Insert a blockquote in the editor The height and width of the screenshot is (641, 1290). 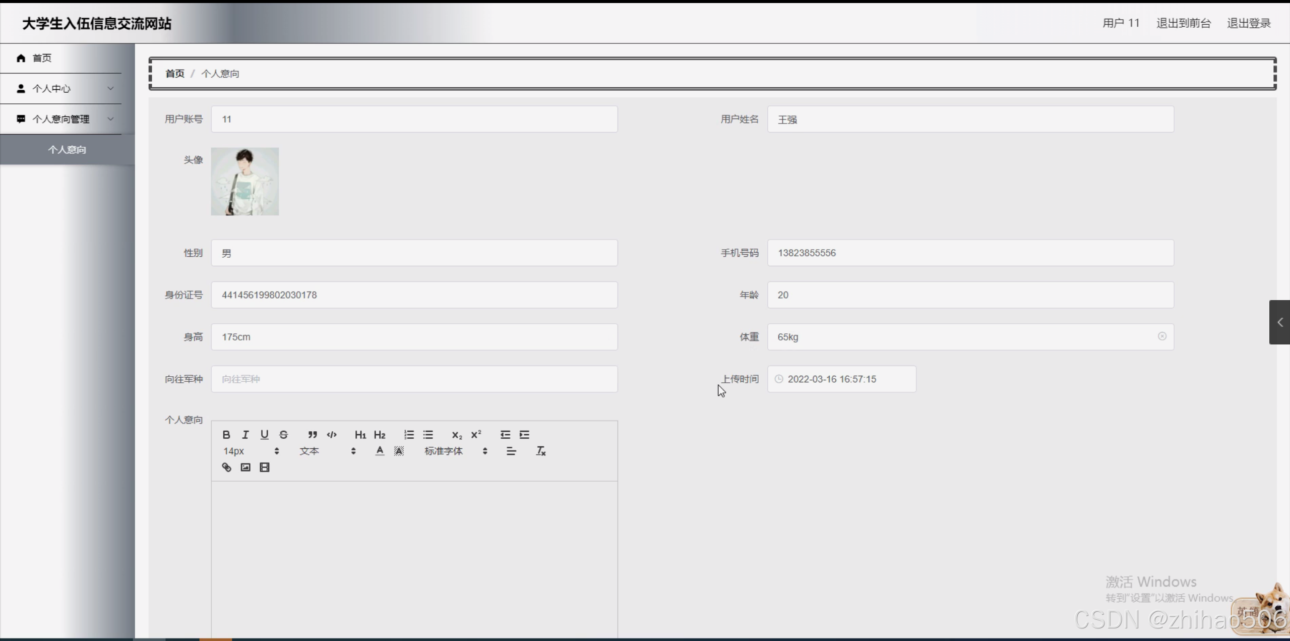tap(313, 435)
